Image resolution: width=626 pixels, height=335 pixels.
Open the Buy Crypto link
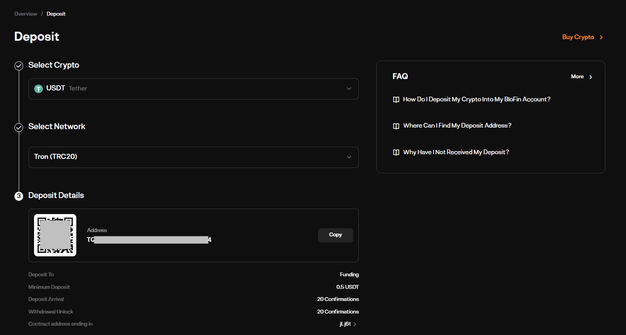[578, 37]
